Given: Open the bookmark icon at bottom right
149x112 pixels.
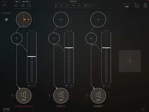Looking at the screenshot, I should point(143,110).
